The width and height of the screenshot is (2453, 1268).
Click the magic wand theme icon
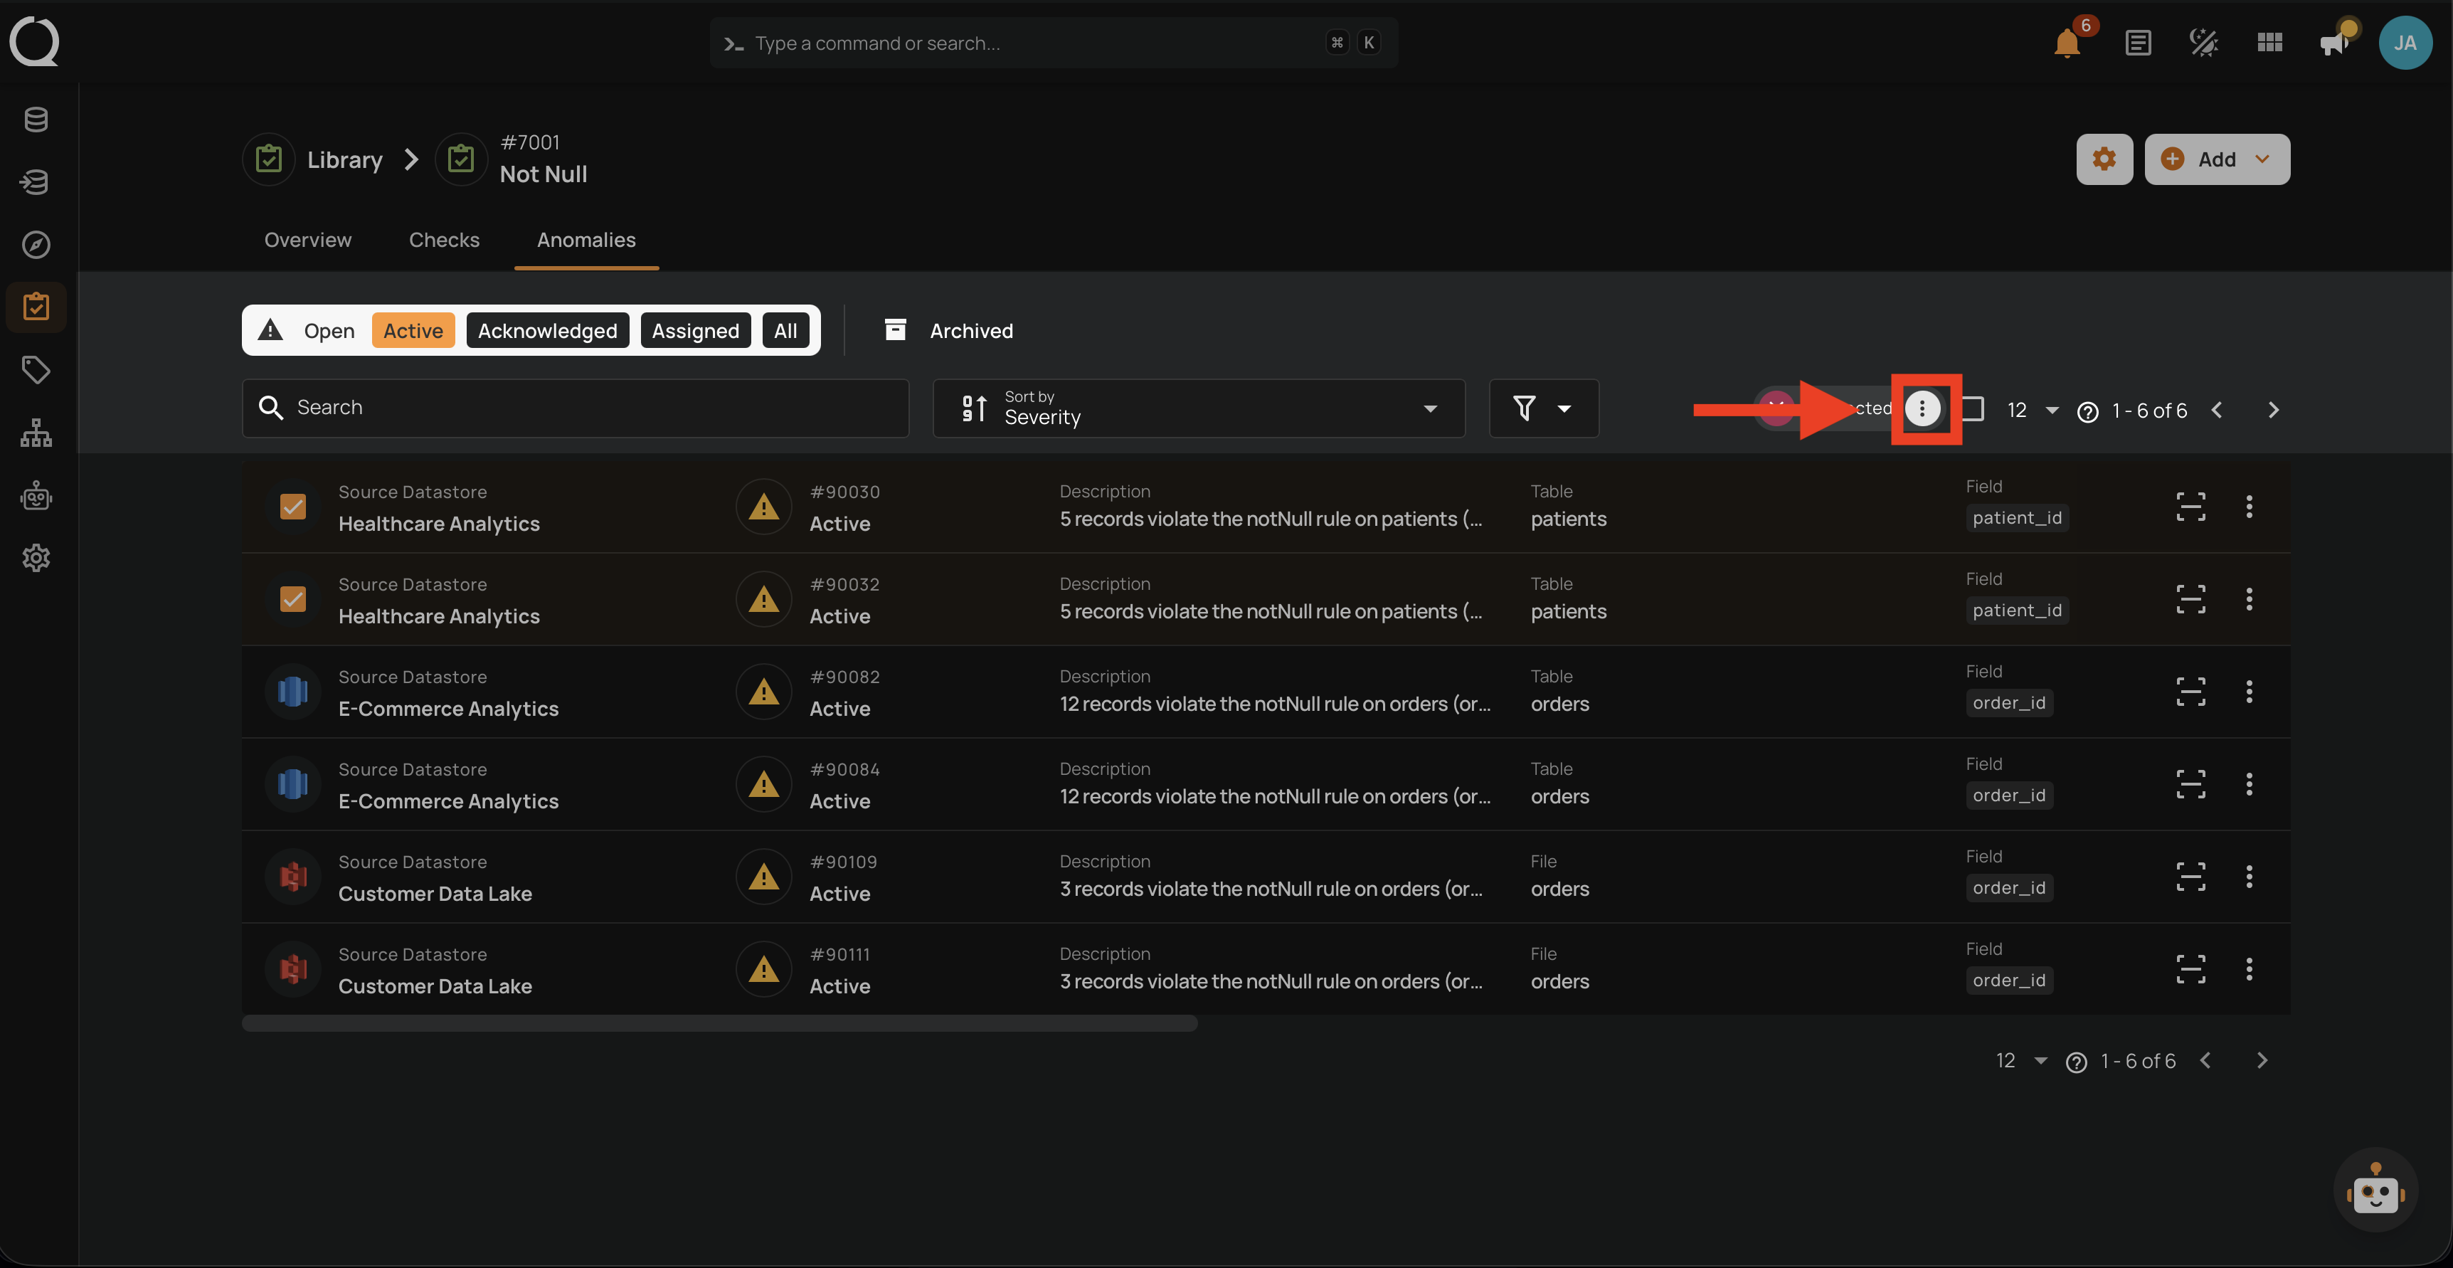[x=2203, y=43]
